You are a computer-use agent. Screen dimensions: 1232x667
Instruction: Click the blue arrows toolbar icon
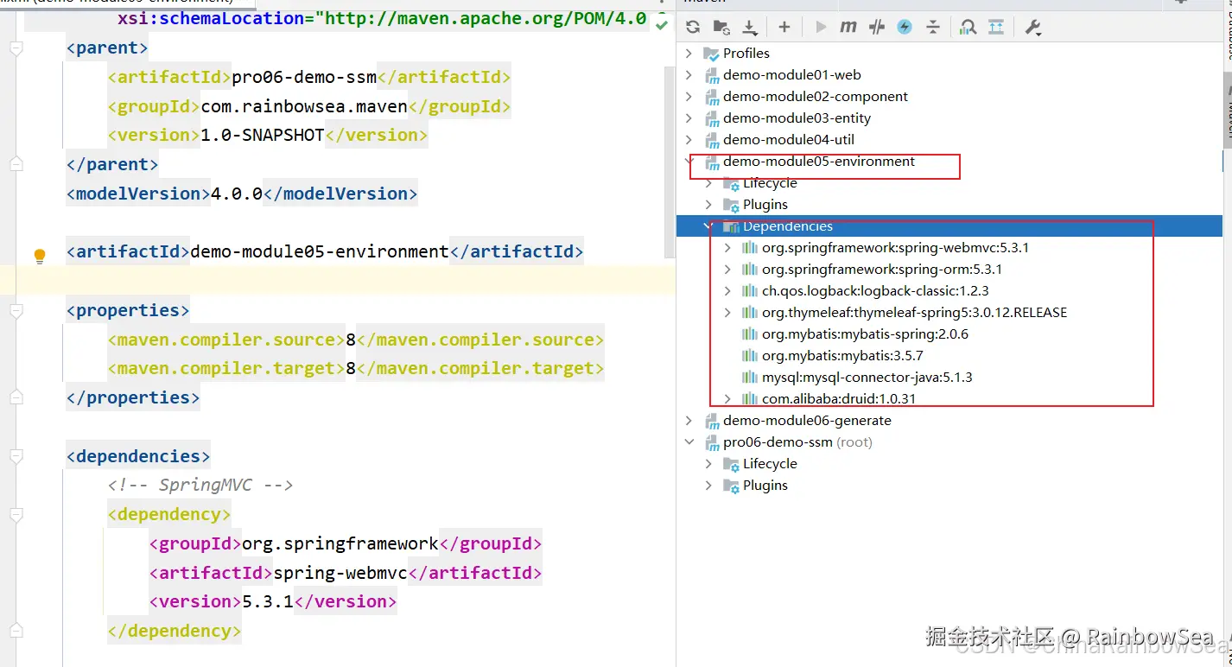pos(996,27)
